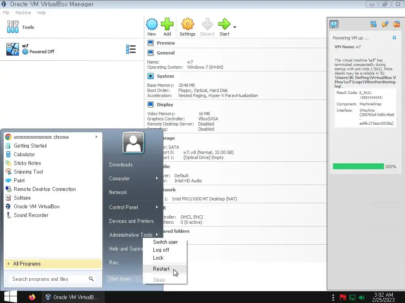Click the taskbar clock showing 3:02 AM
The height and width of the screenshot is (303, 405).
(x=383, y=297)
